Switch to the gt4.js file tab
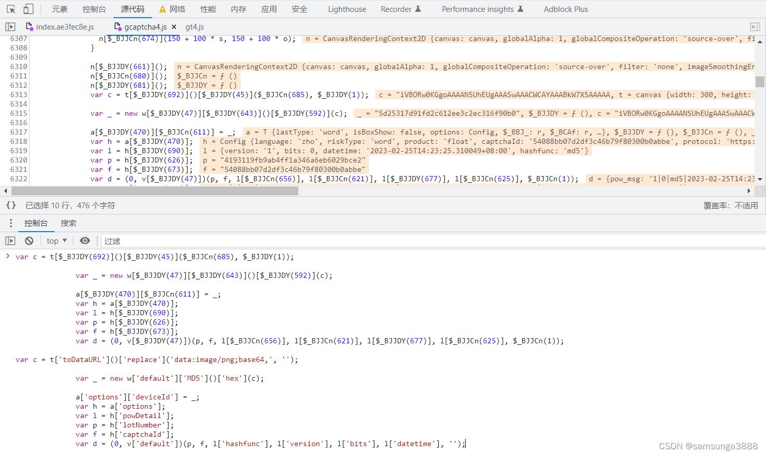The width and height of the screenshot is (766, 456). 194,26
